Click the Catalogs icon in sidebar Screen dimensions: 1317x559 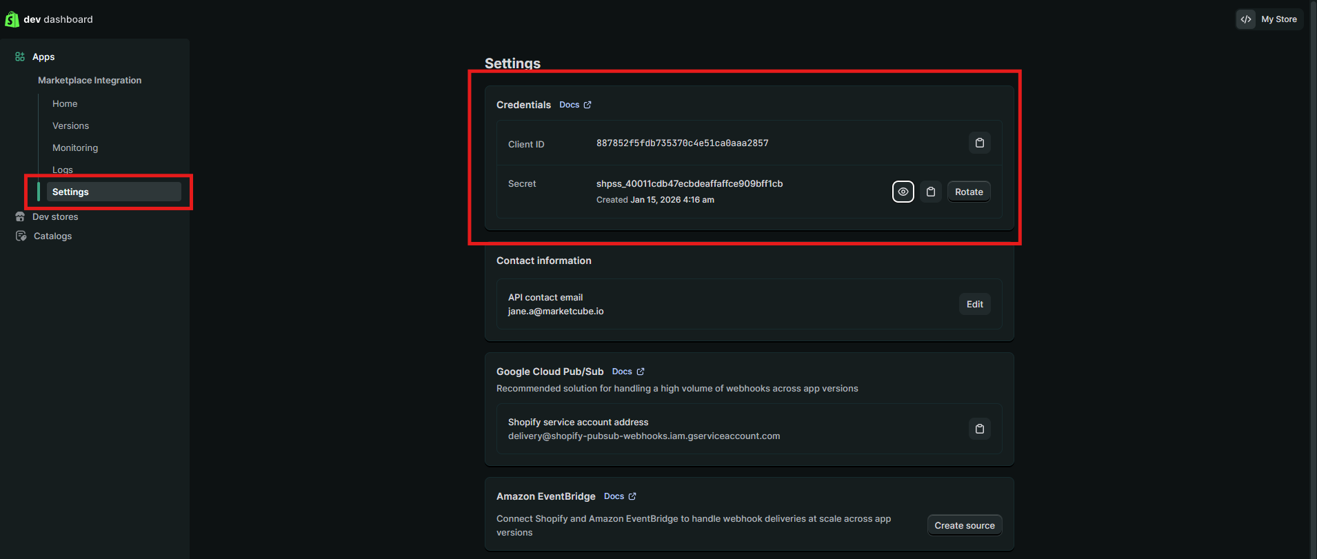pos(21,236)
